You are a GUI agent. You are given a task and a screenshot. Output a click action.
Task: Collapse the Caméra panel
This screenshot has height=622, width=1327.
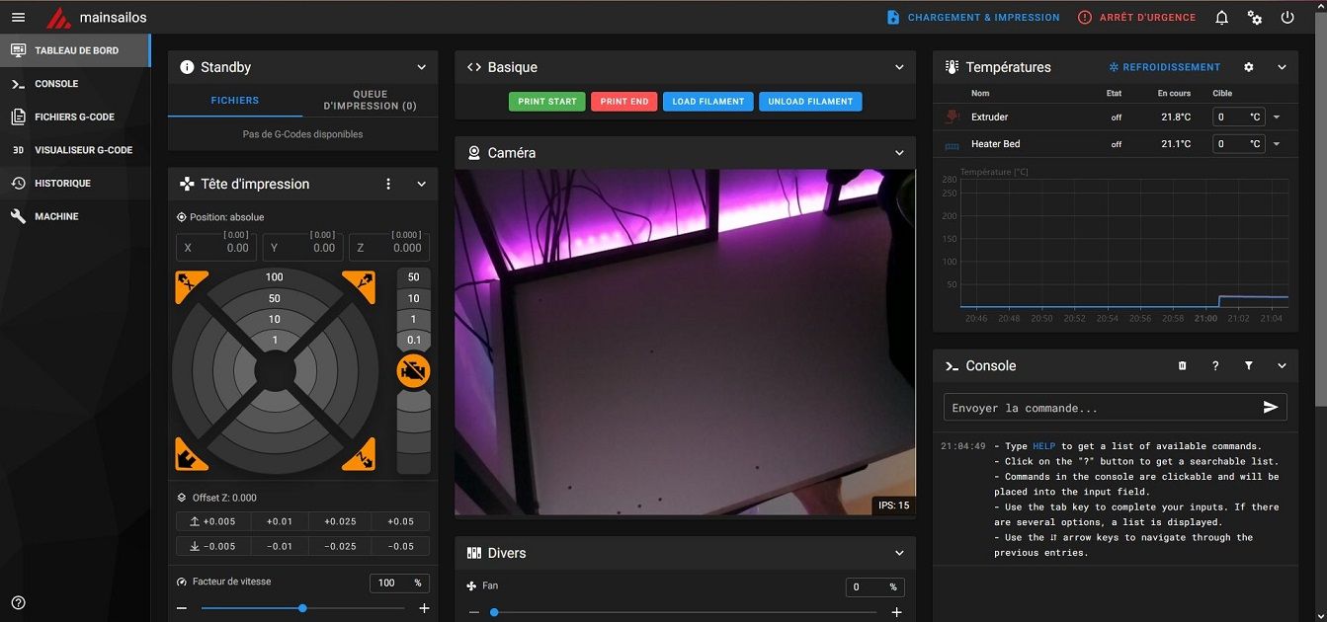tap(899, 153)
